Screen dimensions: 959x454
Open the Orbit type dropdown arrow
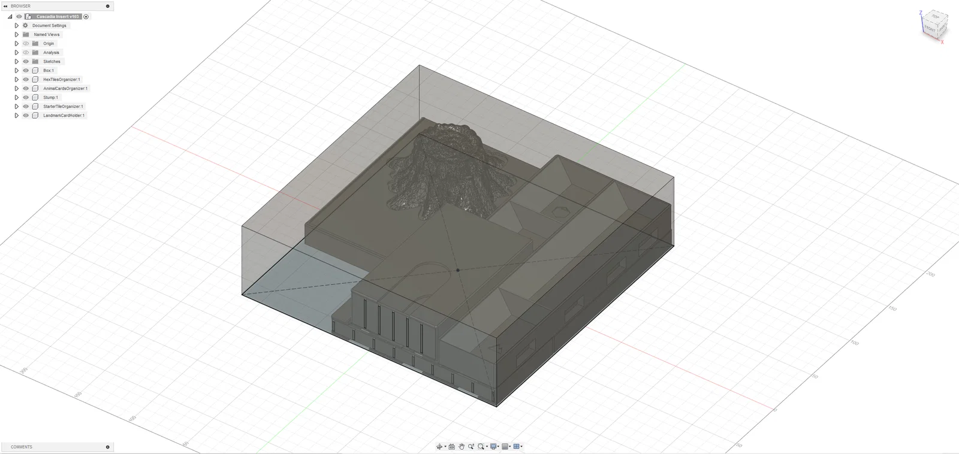click(x=445, y=447)
